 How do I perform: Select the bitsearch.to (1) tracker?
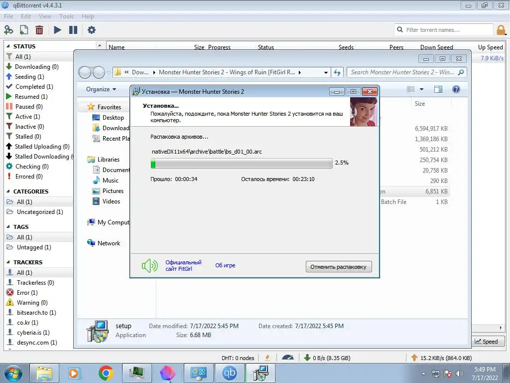pos(36,313)
